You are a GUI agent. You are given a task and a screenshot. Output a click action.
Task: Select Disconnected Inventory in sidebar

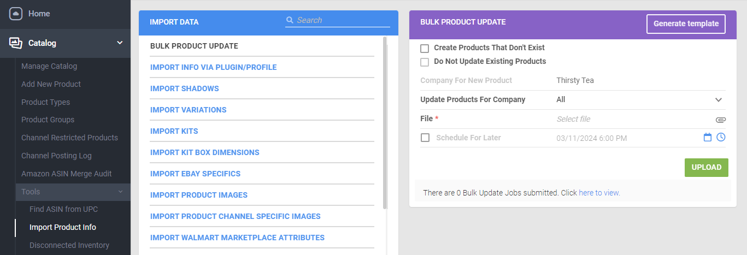(x=69, y=245)
